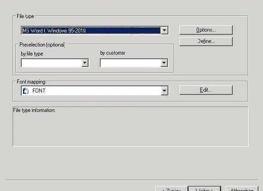The image size is (263, 191).
Task: Open Edit... for font mapping
Action: point(206,90)
